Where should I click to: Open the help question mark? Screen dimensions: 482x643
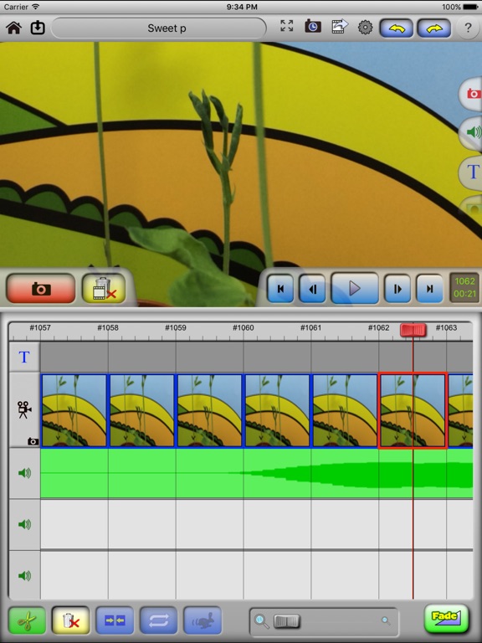(468, 28)
